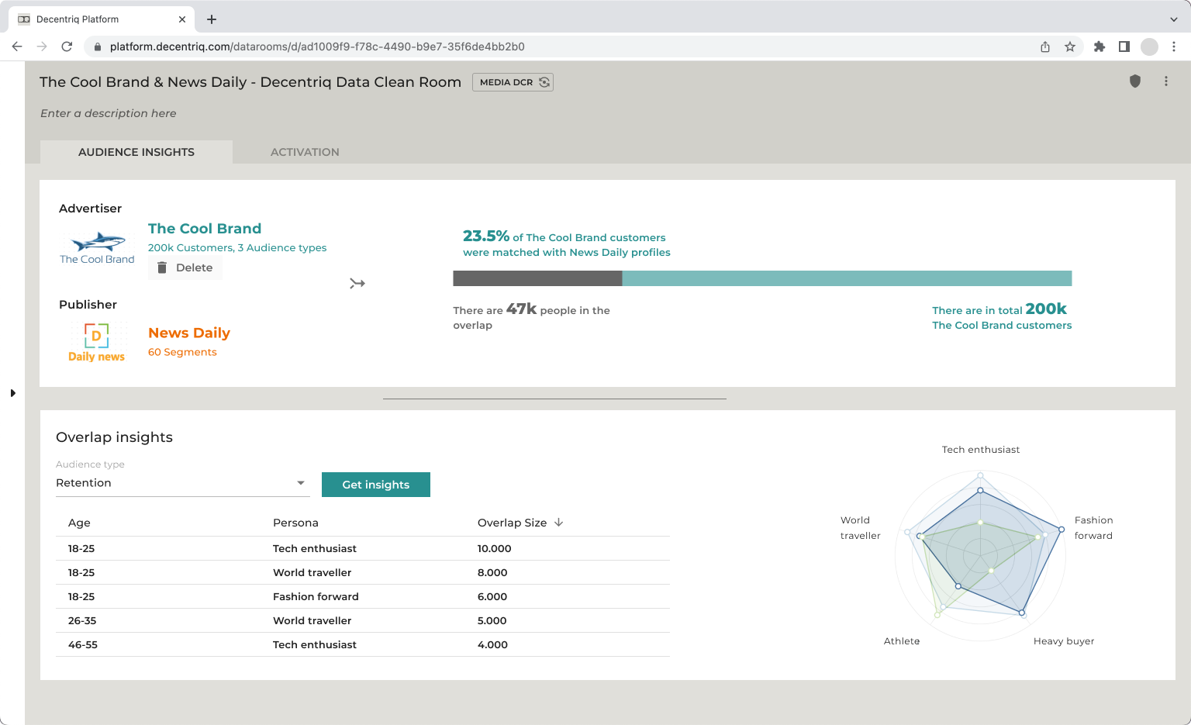Bookmark this page with the star icon
Viewport: 1191px width, 725px height.
pos(1070,47)
